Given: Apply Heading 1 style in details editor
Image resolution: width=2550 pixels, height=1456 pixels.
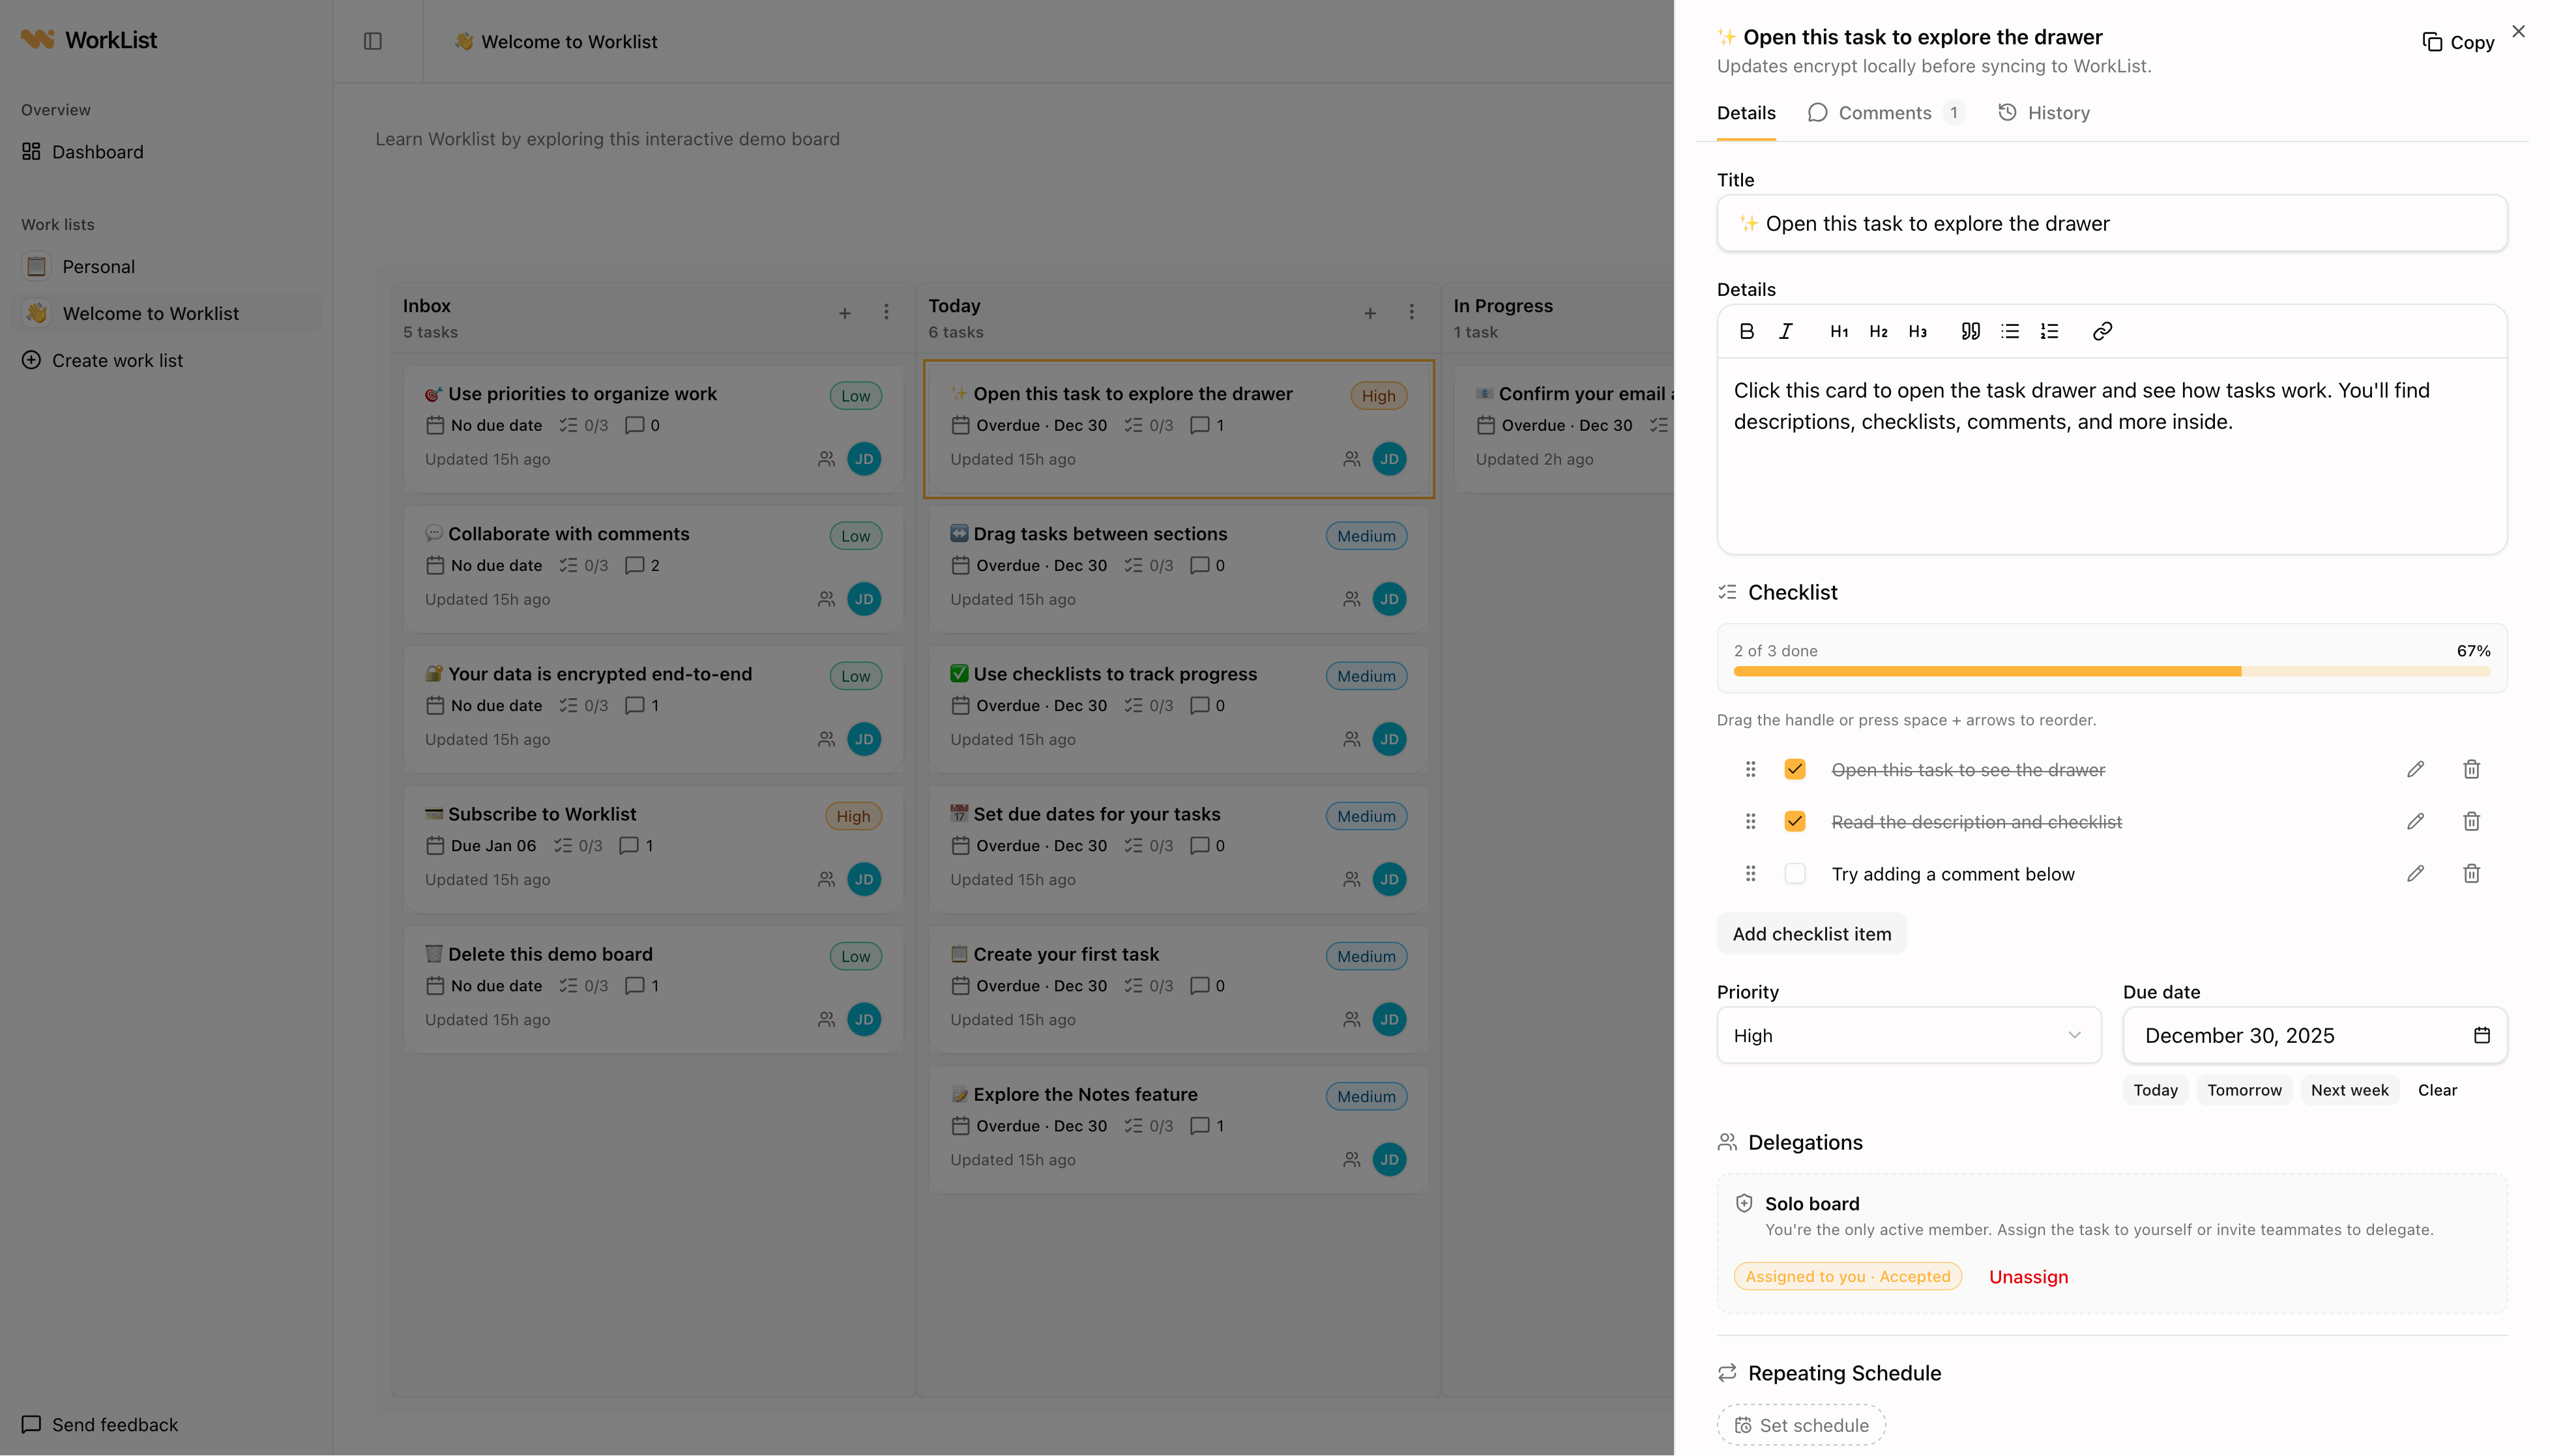Looking at the screenshot, I should [1838, 331].
